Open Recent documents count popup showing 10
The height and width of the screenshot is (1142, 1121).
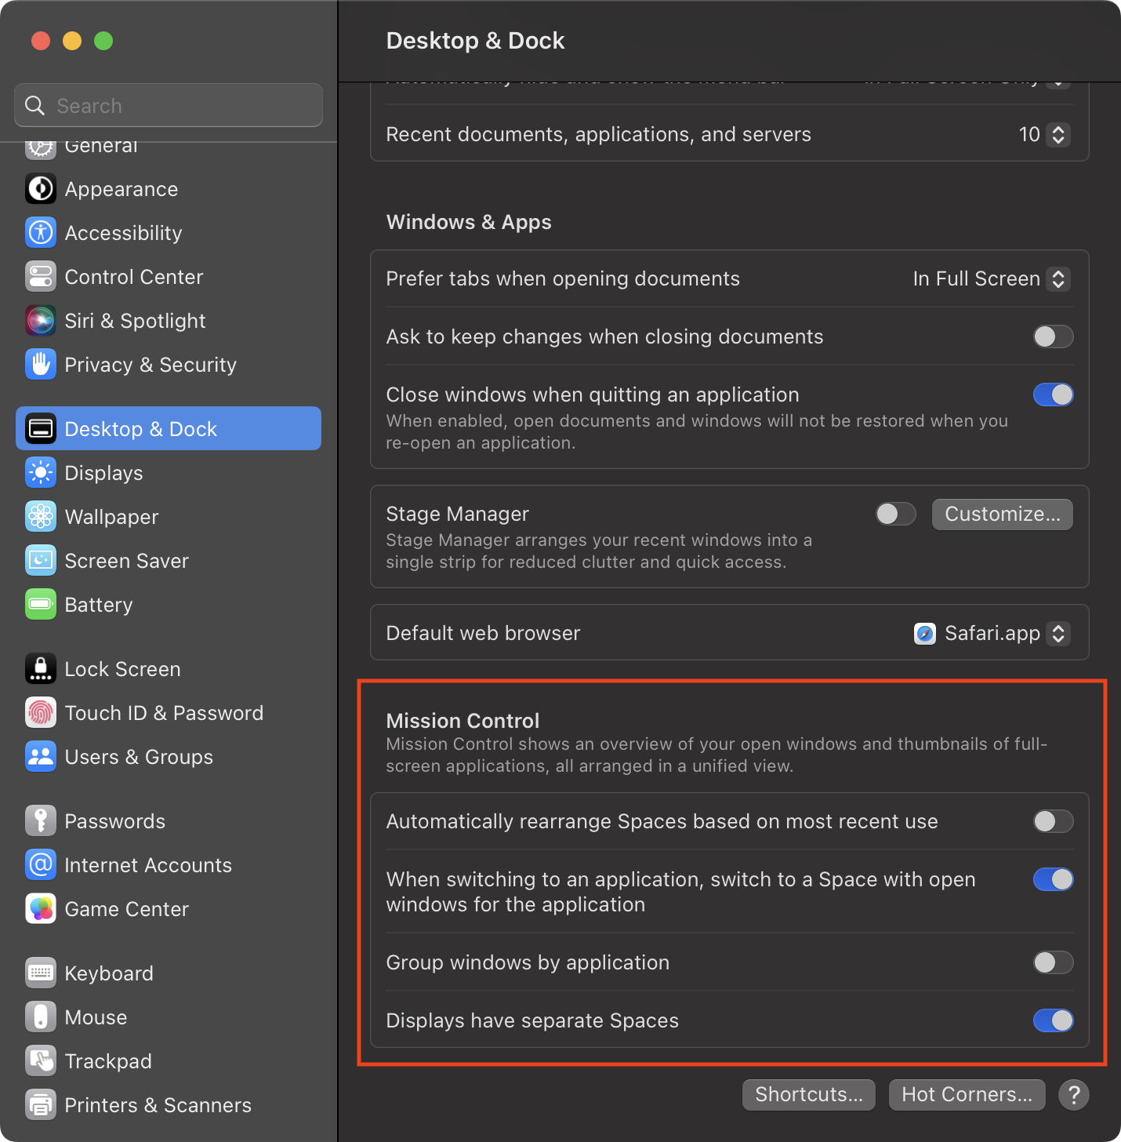pyautogui.click(x=1044, y=135)
